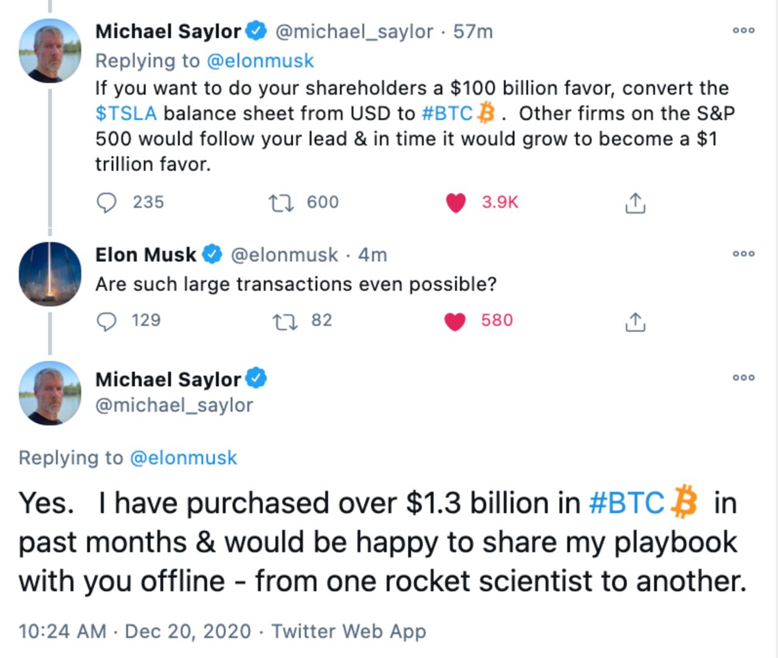778x658 pixels.
Task: Share Michael Saylor's first tweet
Action: point(635,203)
